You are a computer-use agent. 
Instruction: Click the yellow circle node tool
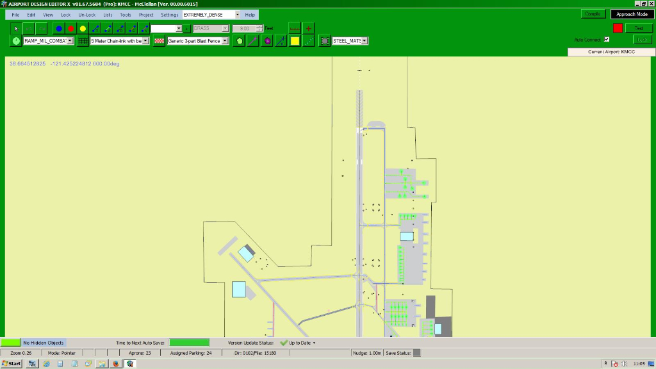click(x=83, y=28)
